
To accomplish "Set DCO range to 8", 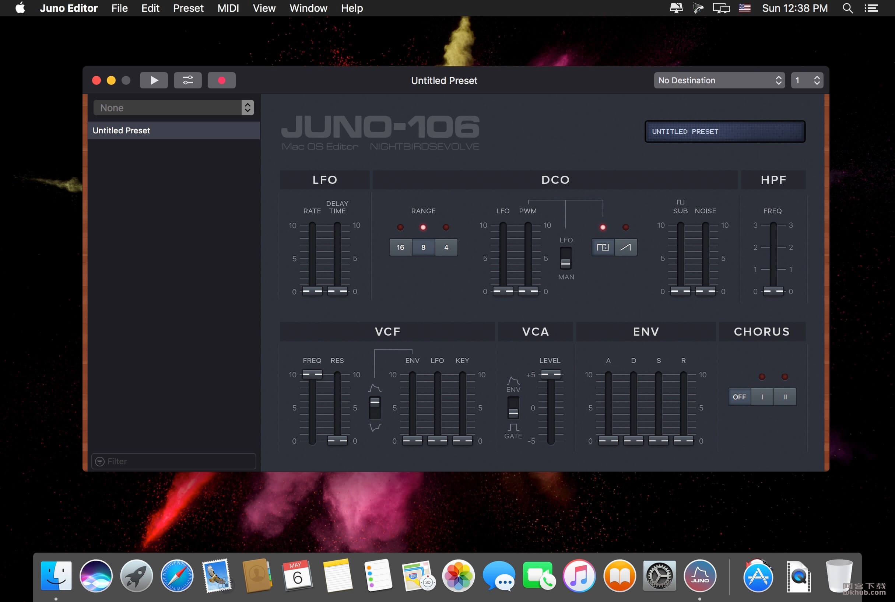I will click(x=423, y=247).
